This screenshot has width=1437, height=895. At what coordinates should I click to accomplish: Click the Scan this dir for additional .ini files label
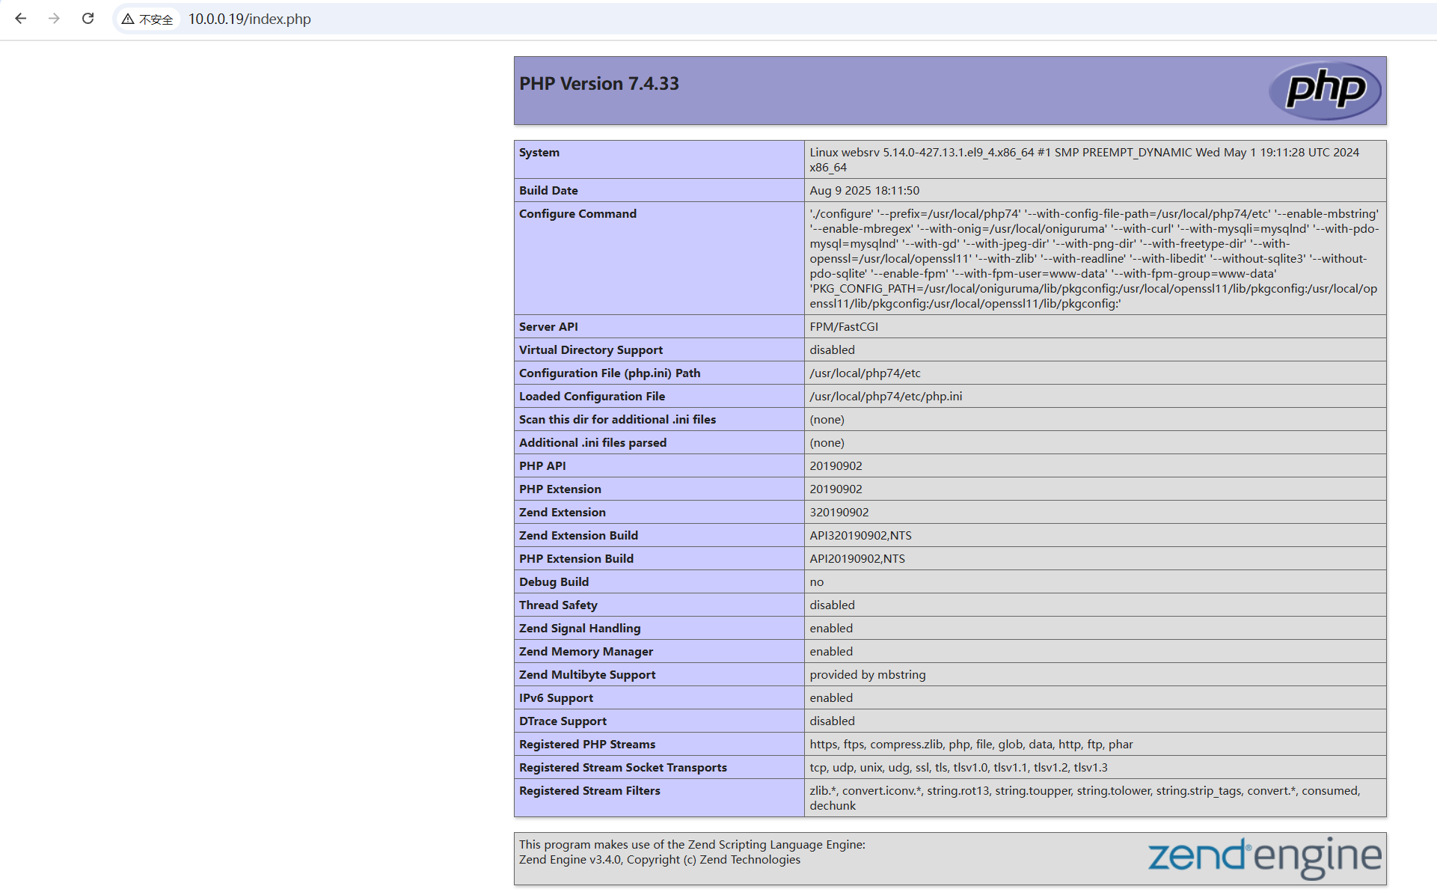[617, 420]
